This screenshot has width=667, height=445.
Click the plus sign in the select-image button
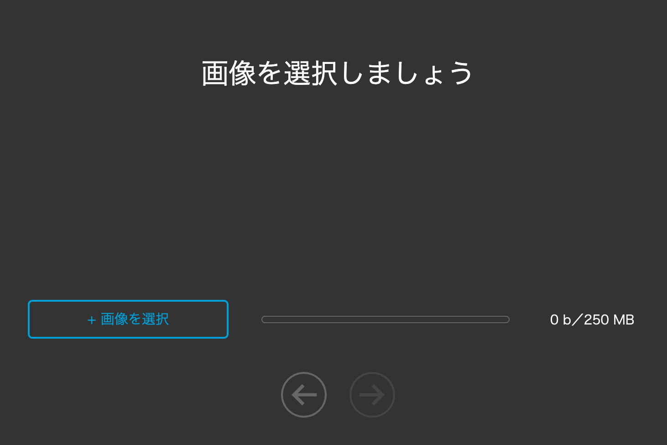click(91, 320)
